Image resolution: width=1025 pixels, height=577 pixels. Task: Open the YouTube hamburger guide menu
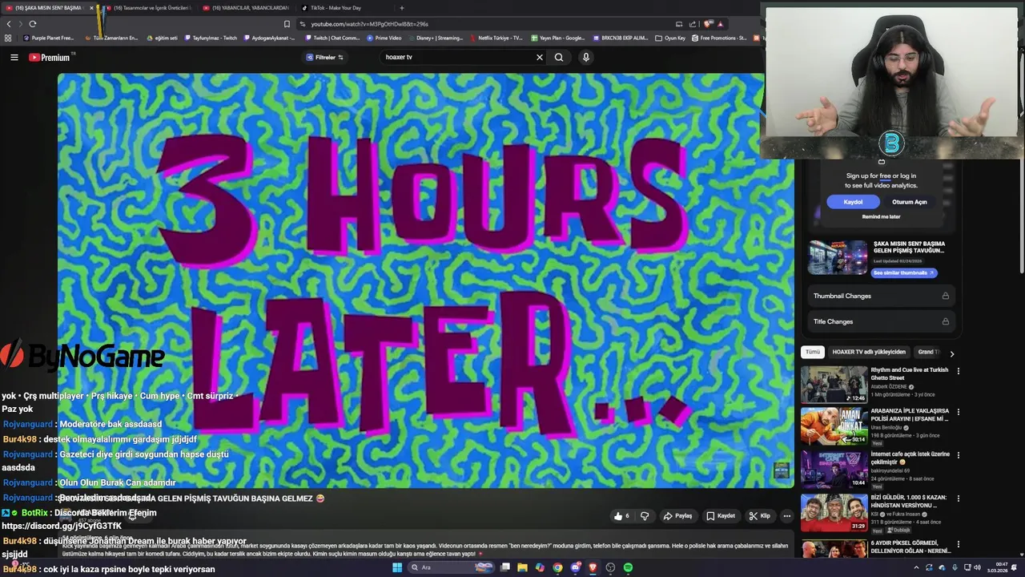click(x=14, y=57)
